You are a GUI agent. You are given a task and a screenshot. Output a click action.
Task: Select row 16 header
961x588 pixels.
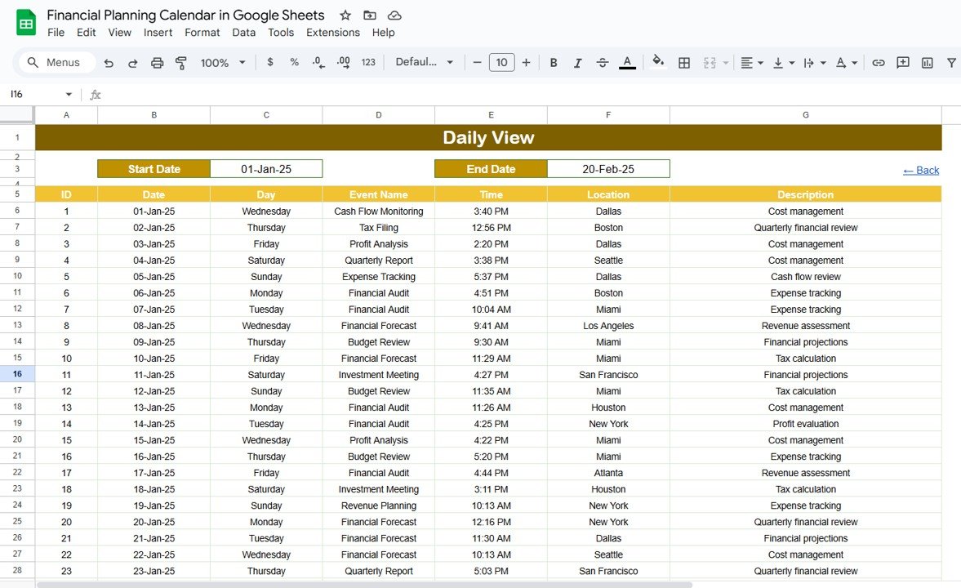[x=17, y=374]
